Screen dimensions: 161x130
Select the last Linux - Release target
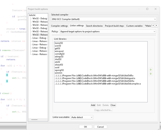40,54
